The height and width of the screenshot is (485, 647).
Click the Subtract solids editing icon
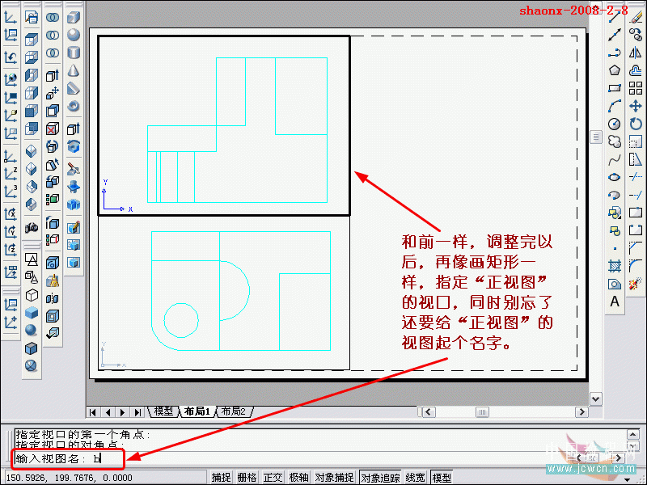coord(53,35)
